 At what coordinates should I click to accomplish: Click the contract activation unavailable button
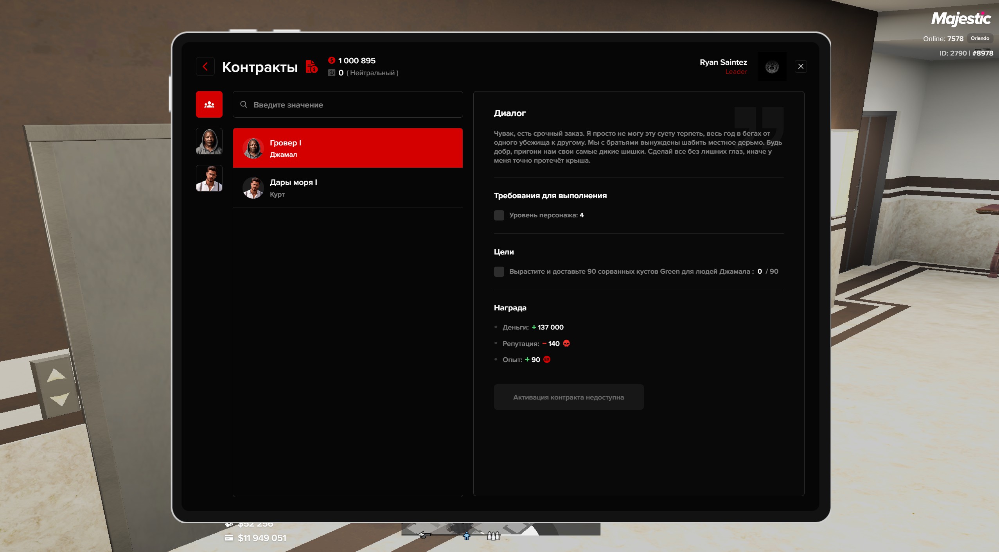pos(568,397)
